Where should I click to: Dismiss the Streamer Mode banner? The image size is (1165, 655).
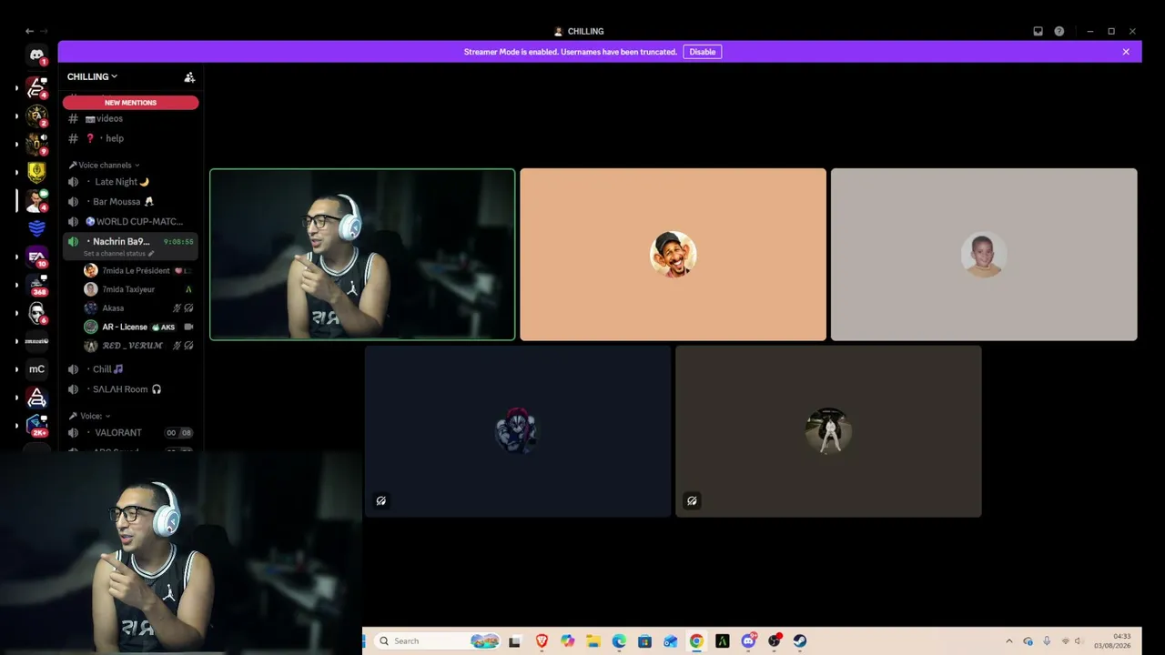(1126, 52)
